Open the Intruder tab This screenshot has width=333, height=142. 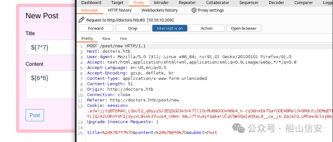(161, 3)
